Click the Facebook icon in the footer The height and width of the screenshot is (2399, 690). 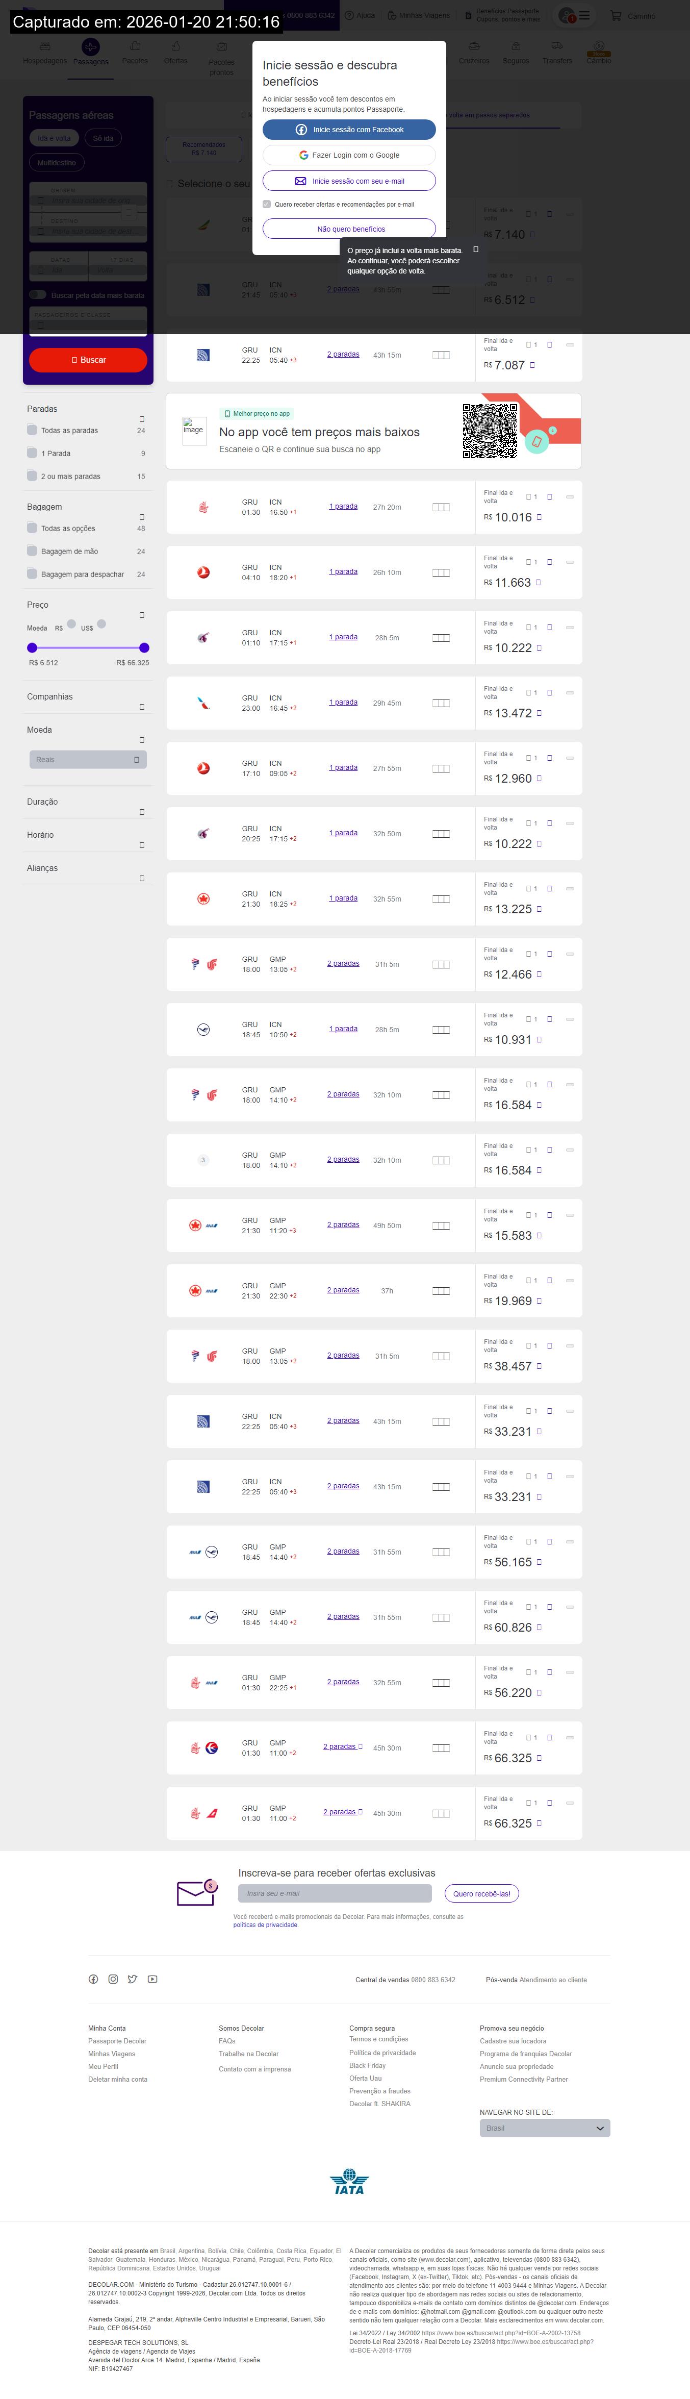(x=93, y=1979)
